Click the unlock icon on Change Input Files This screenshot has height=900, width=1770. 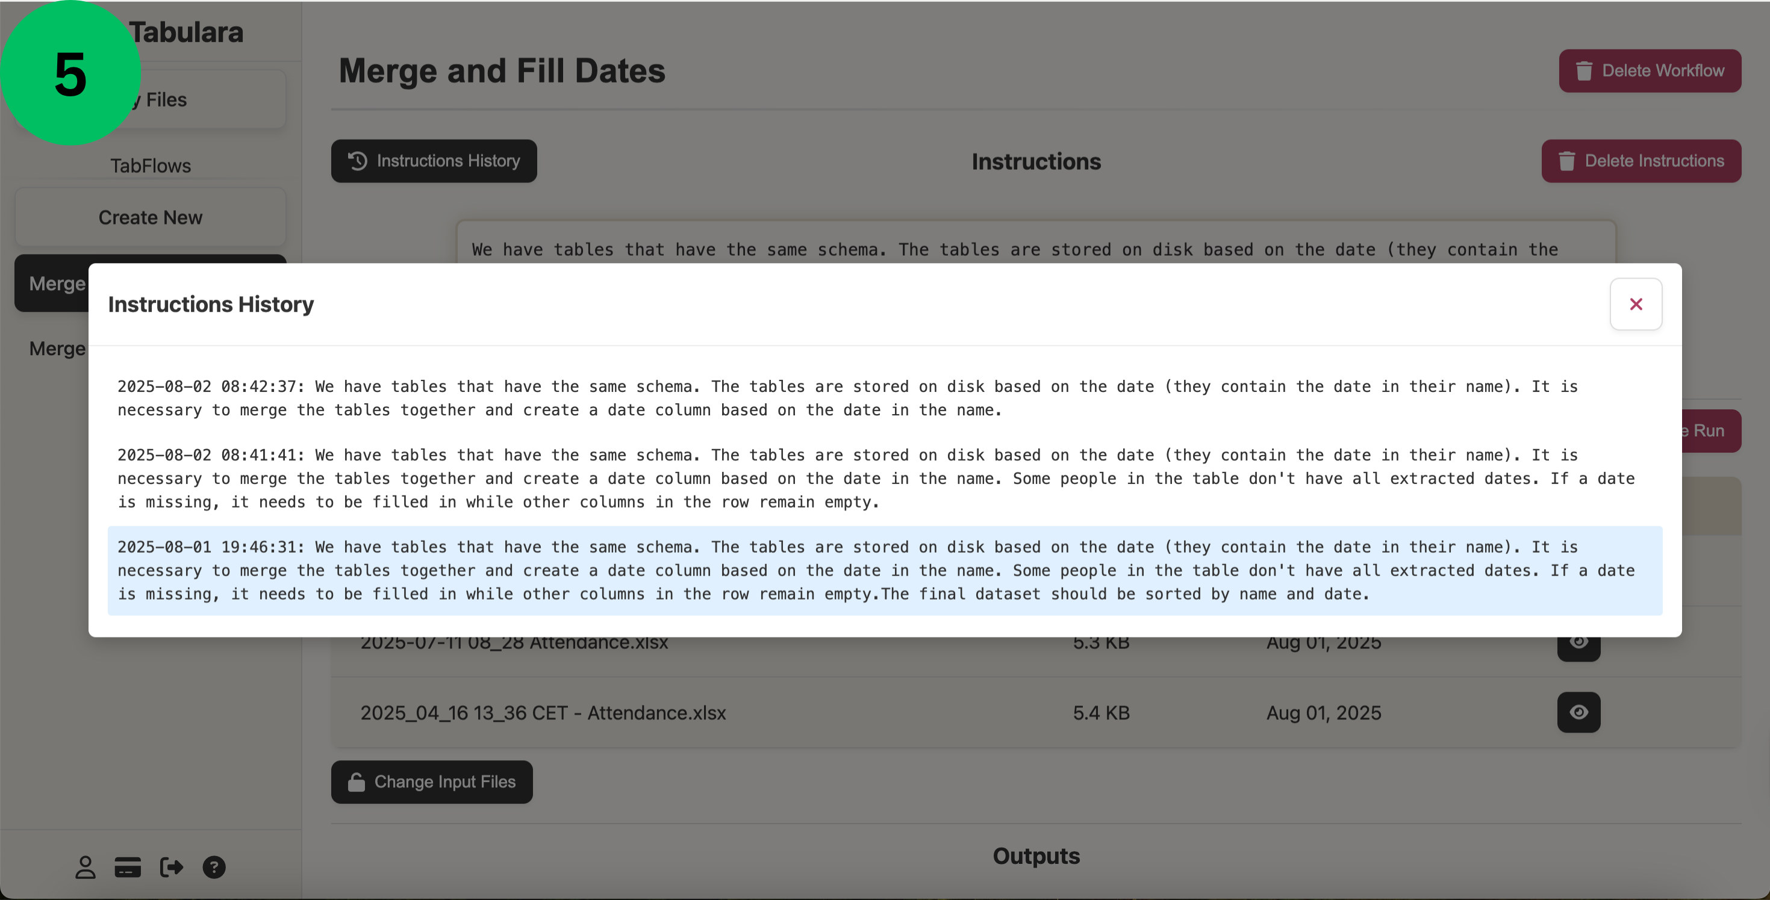(356, 782)
